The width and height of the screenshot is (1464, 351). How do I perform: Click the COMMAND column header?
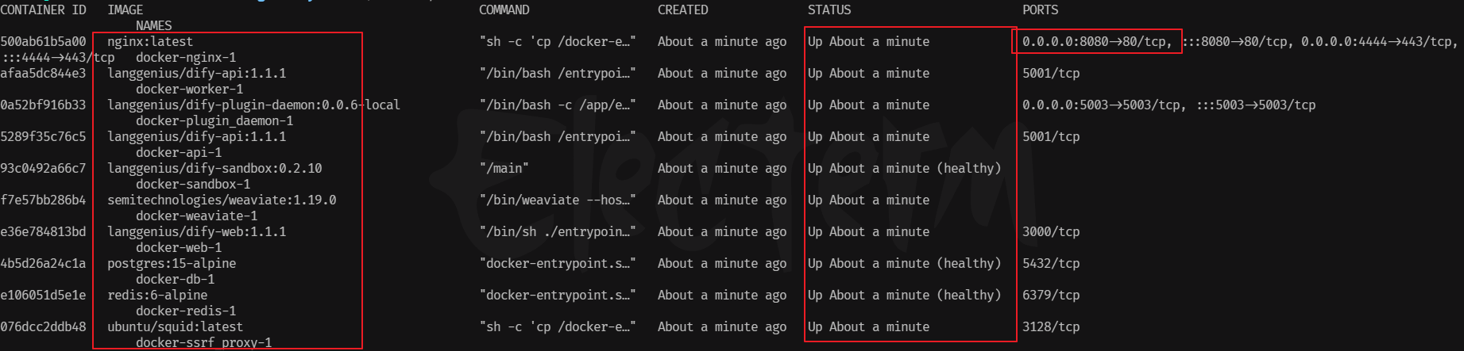point(504,10)
